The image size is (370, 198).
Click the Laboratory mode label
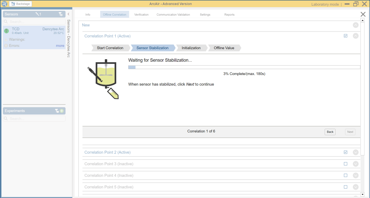tap(325, 4)
